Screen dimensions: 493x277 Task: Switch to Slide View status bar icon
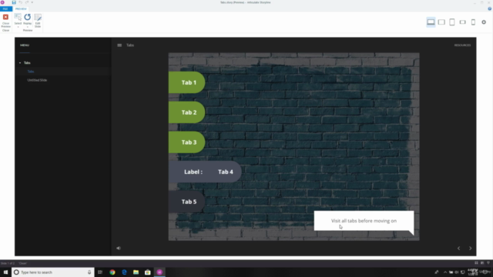pyautogui.click(x=482, y=263)
